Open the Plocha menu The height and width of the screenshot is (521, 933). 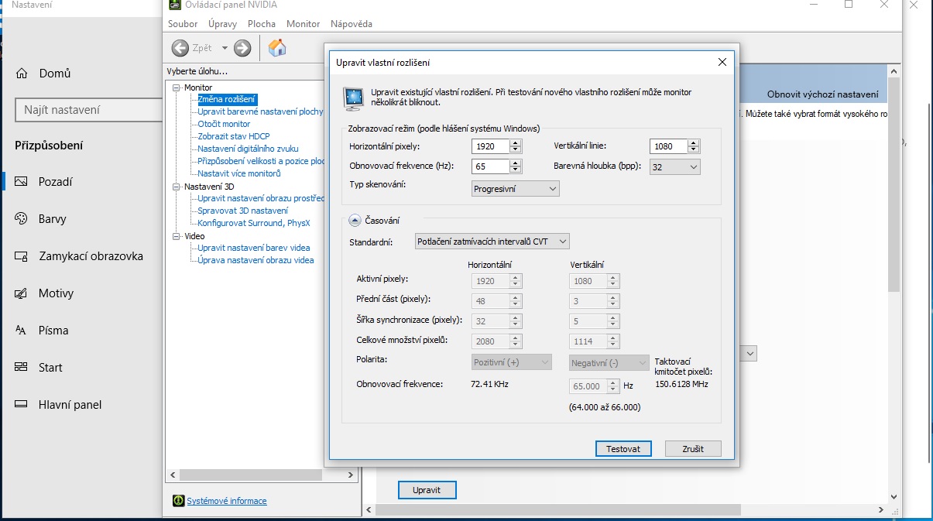(x=261, y=24)
